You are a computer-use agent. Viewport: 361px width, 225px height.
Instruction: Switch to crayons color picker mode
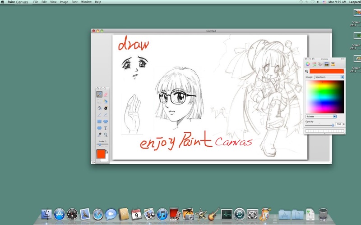[x=333, y=64]
